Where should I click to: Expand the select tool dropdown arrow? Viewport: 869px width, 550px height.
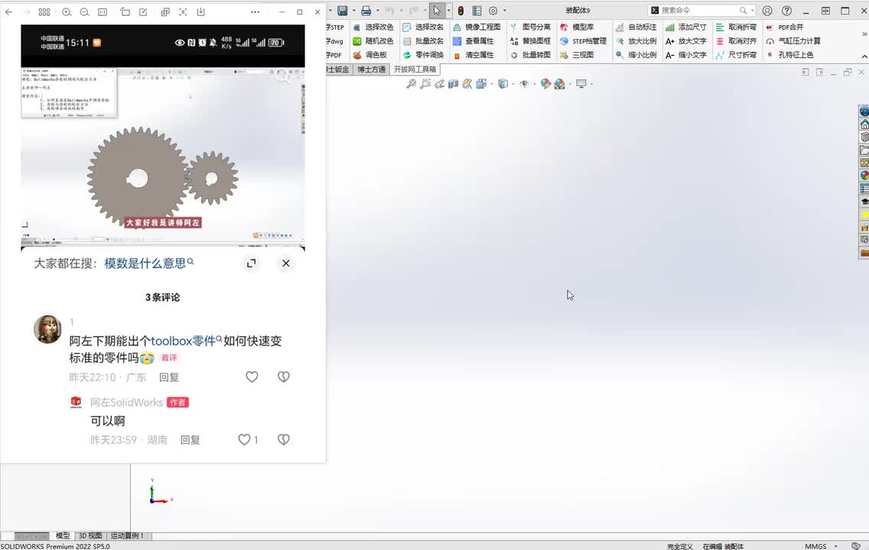448,11
